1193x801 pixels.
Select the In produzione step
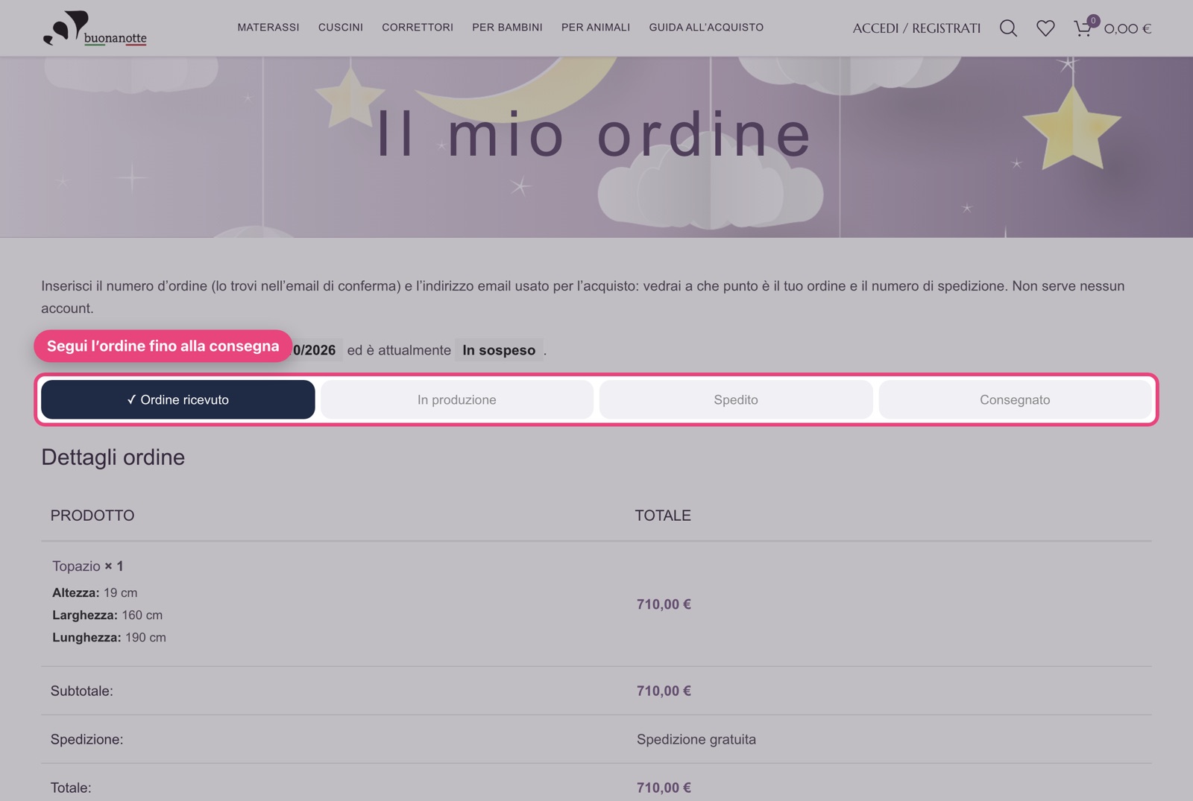(457, 399)
